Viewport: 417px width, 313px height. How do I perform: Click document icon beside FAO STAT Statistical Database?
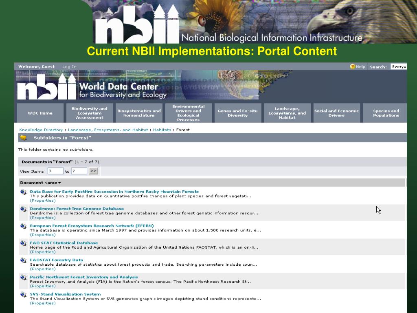point(23,243)
